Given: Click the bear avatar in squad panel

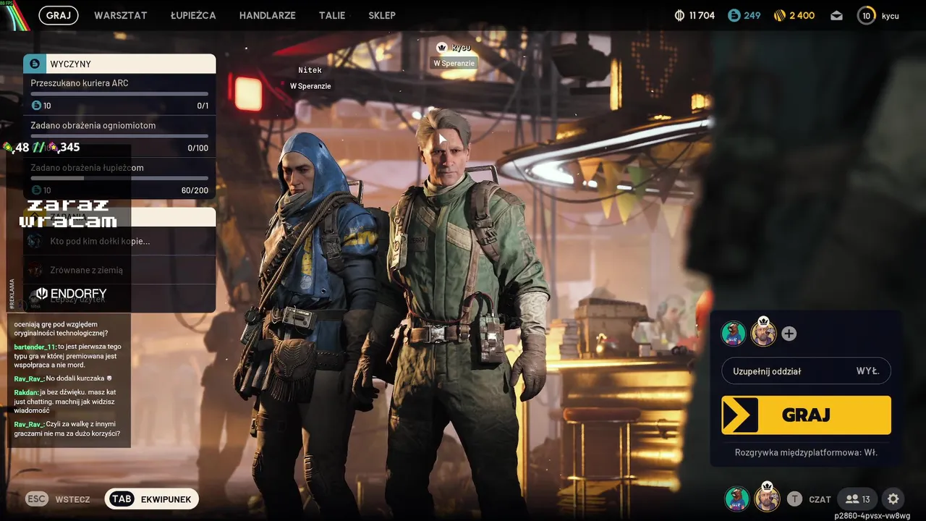Looking at the screenshot, I should [x=734, y=334].
